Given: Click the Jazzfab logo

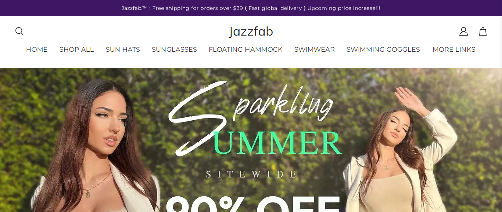Looking at the screenshot, I should click(x=251, y=32).
